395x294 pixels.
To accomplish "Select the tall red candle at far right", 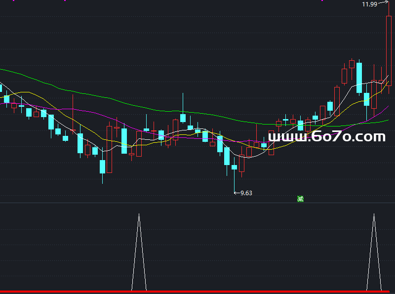I will tap(389, 49).
